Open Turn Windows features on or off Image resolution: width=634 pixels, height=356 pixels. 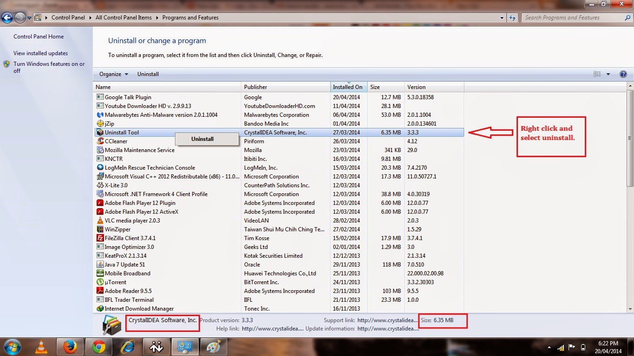click(49, 67)
